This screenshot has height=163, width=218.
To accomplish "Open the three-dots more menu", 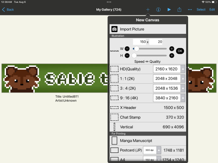I will pyautogui.click(x=190, y=10).
